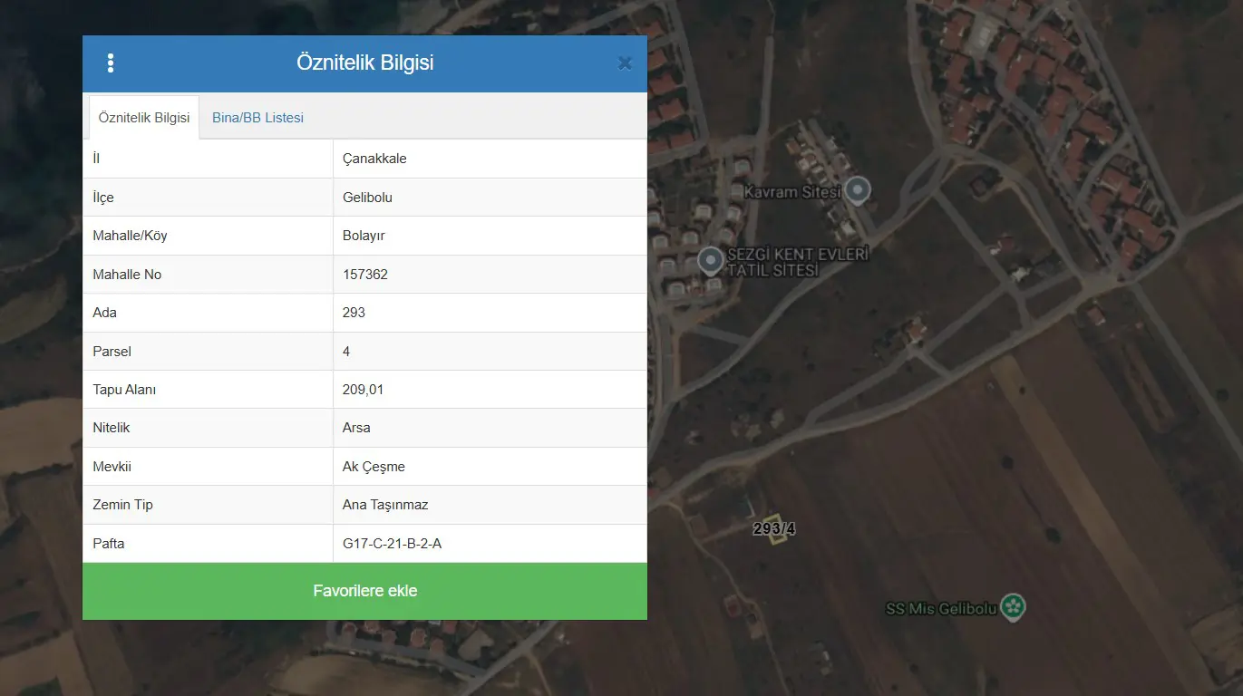Select the highlighted 293/4 parcel on map

coord(775,528)
